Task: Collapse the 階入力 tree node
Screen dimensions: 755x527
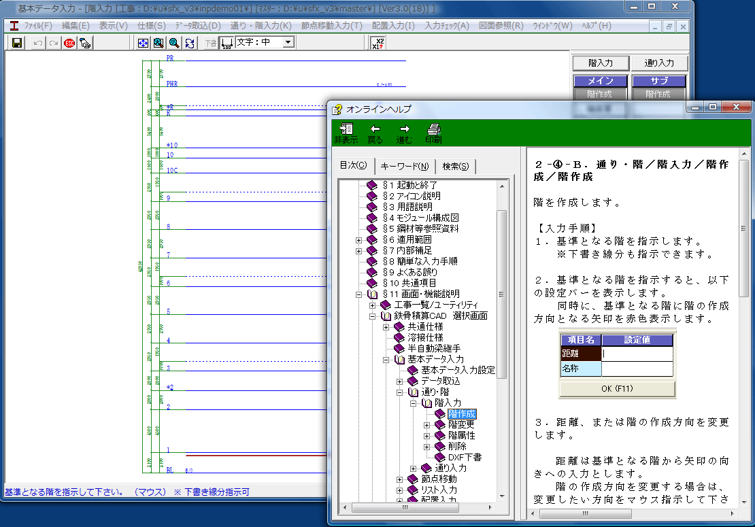Action: click(x=413, y=404)
